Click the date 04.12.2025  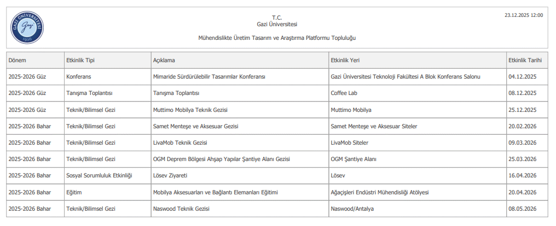(x=522, y=77)
